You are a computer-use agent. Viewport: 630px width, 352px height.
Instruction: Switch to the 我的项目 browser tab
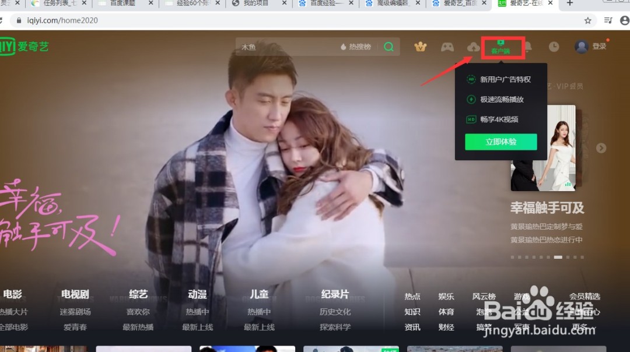(x=260, y=3)
